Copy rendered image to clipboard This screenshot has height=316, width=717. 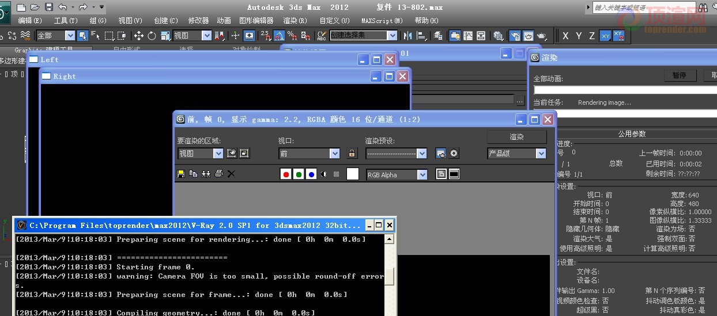pyautogui.click(x=193, y=174)
